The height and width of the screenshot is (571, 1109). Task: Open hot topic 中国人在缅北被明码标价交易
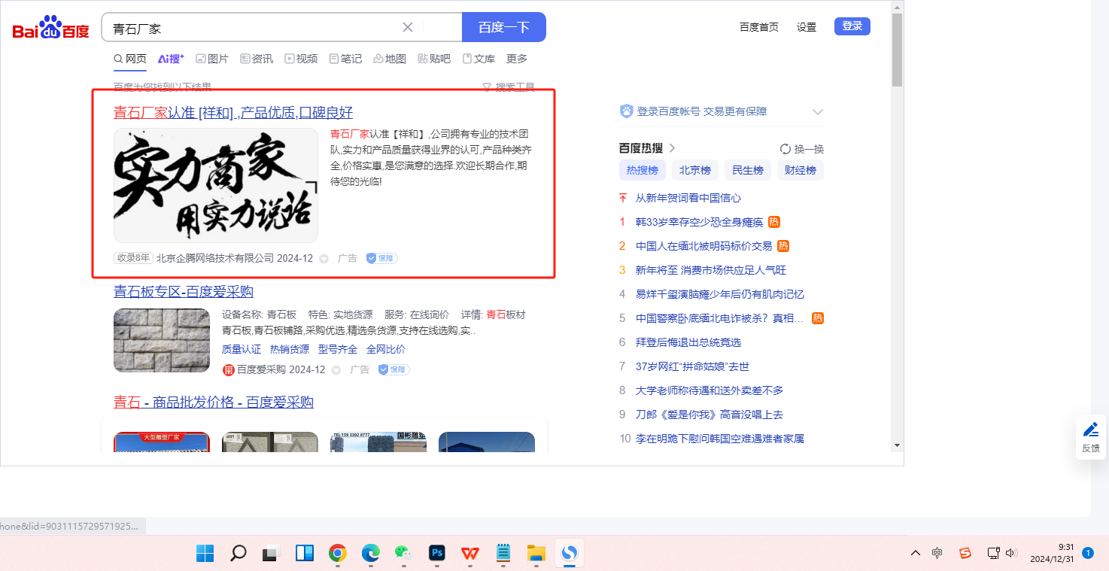703,246
